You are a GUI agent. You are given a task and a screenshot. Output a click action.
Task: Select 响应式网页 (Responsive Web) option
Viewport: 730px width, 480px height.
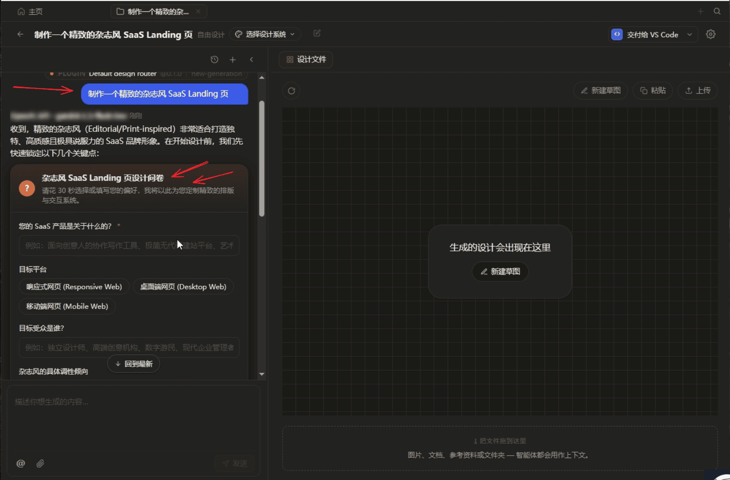pos(74,287)
